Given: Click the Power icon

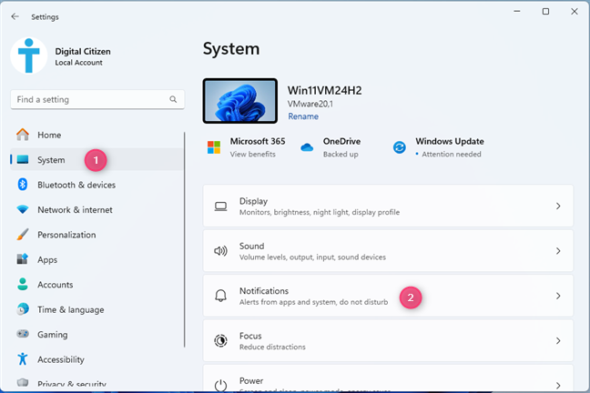Looking at the screenshot, I should point(221,385).
